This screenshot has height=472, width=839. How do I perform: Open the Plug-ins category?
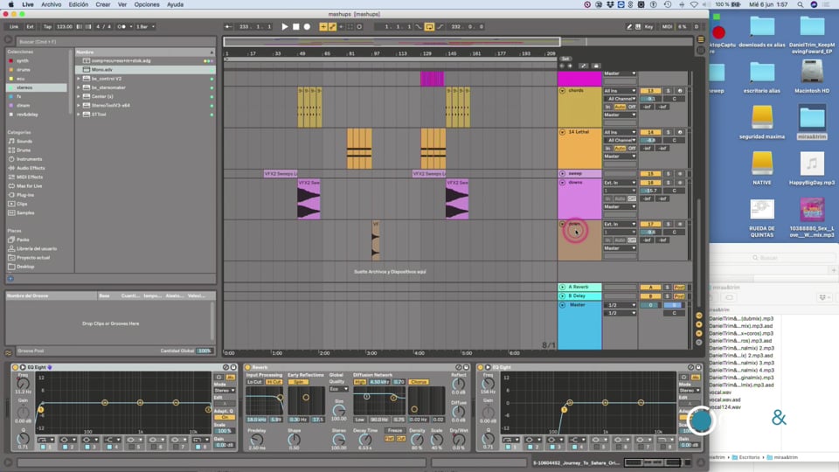coord(24,195)
